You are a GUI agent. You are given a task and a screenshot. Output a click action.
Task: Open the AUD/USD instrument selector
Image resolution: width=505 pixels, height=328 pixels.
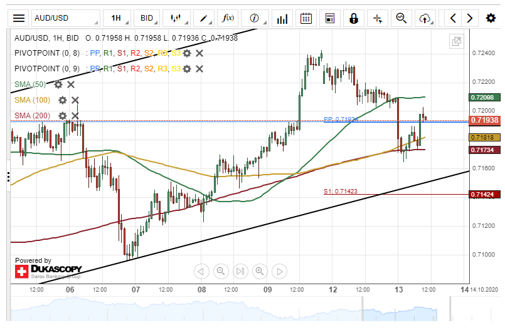(65, 18)
